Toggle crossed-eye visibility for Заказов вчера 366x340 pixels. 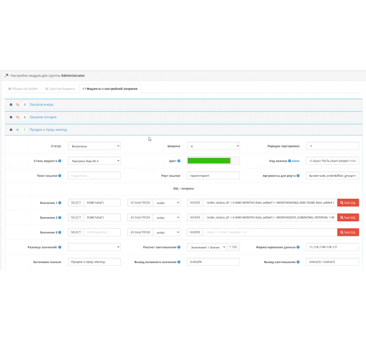point(17,105)
